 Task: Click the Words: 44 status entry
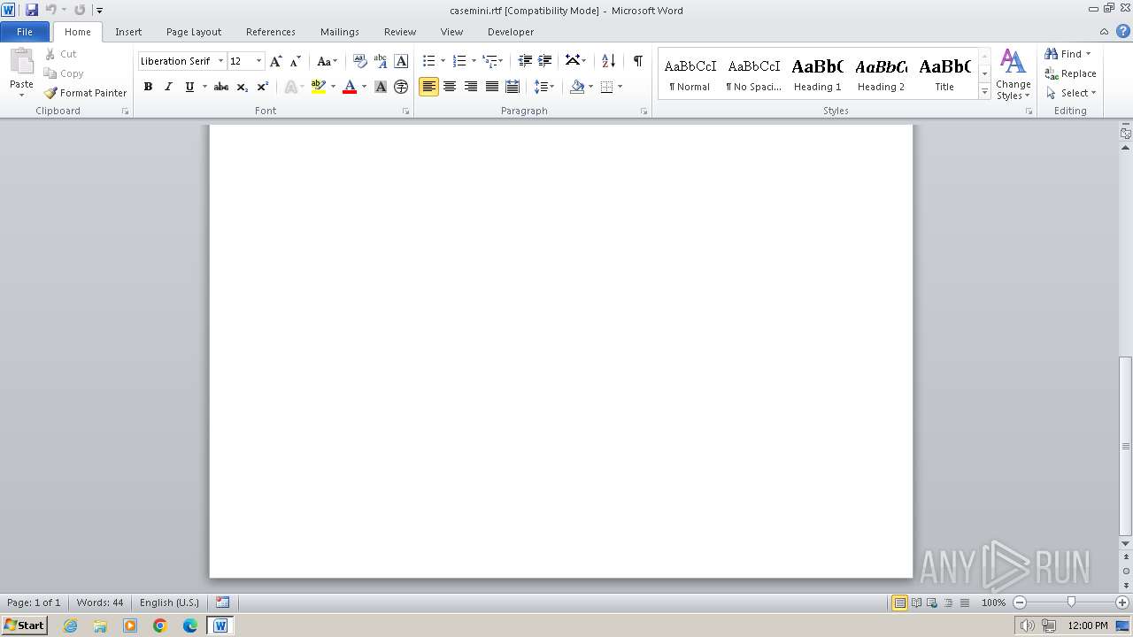point(100,602)
